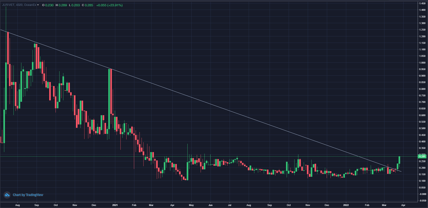Click the Jul date axis label
The width and height of the screenshot is (428, 208).
coord(229,206)
